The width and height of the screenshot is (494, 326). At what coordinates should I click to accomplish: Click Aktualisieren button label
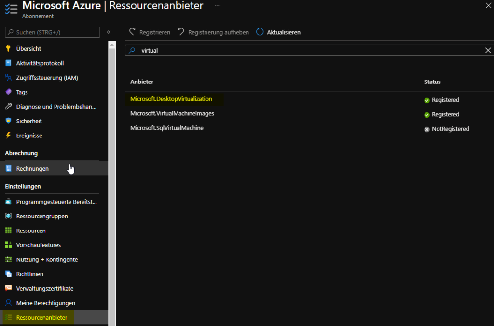(x=284, y=32)
